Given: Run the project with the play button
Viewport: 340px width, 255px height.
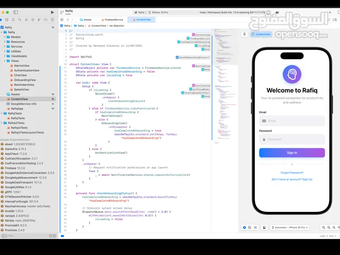Looking at the screenshot, I should (52, 12).
